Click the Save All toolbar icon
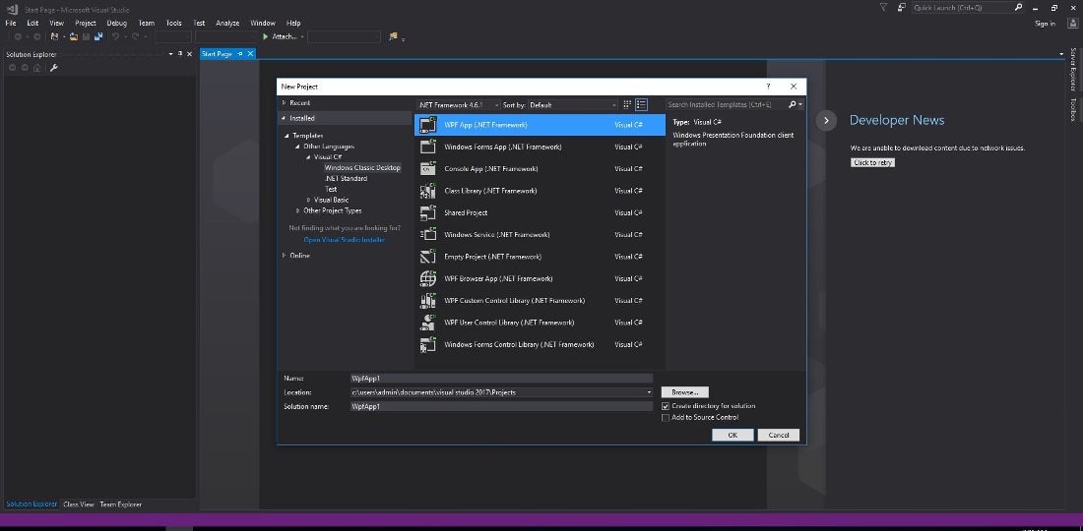 [98, 36]
